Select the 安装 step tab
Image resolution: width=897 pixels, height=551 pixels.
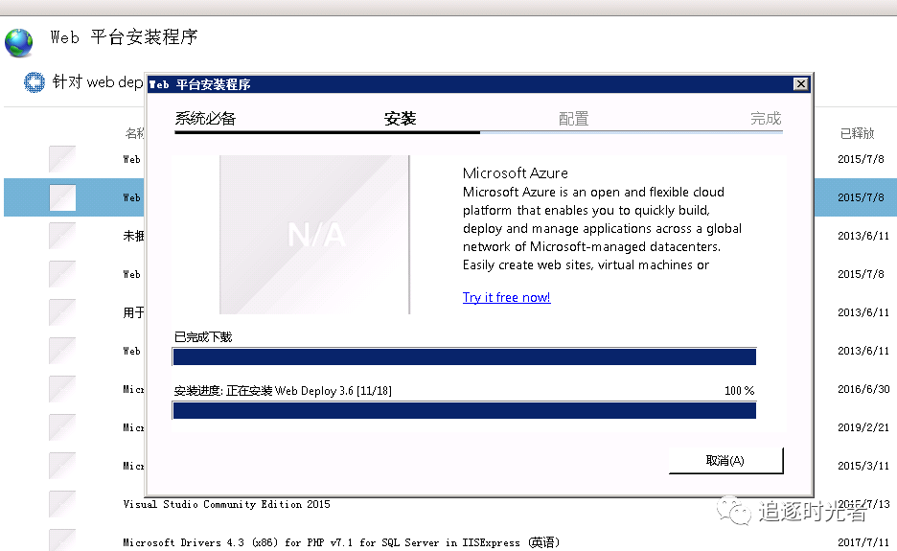400,119
